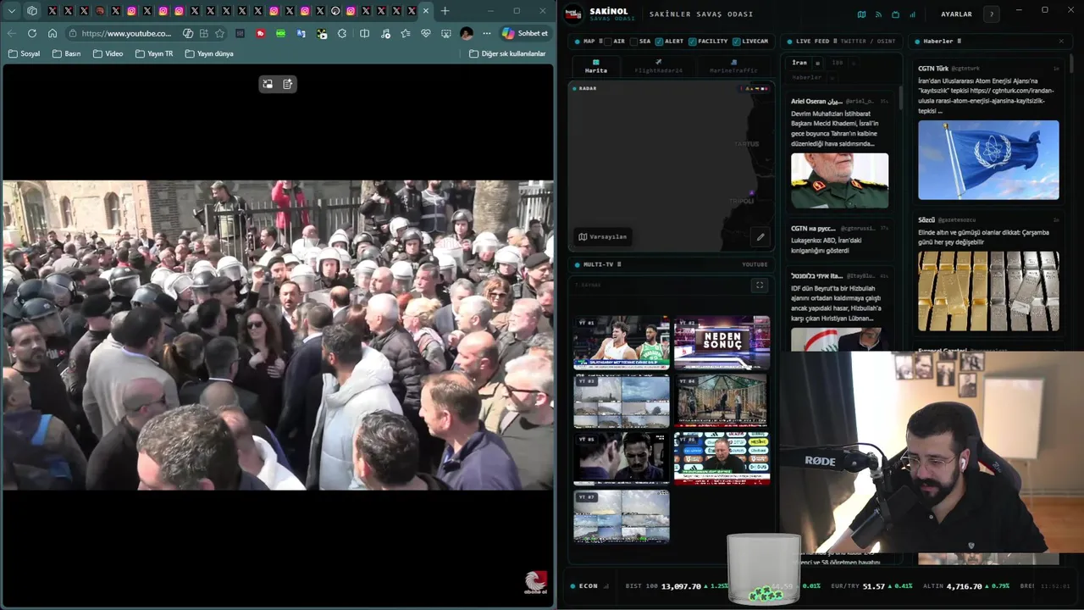Expand Diğer sık kullanılanlar folder
1084x610 pixels.
(507, 53)
